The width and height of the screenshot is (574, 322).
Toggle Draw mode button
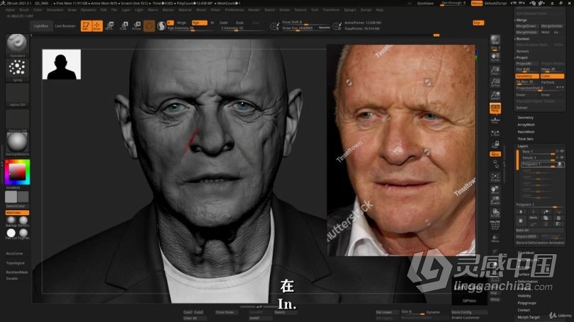(x=97, y=25)
